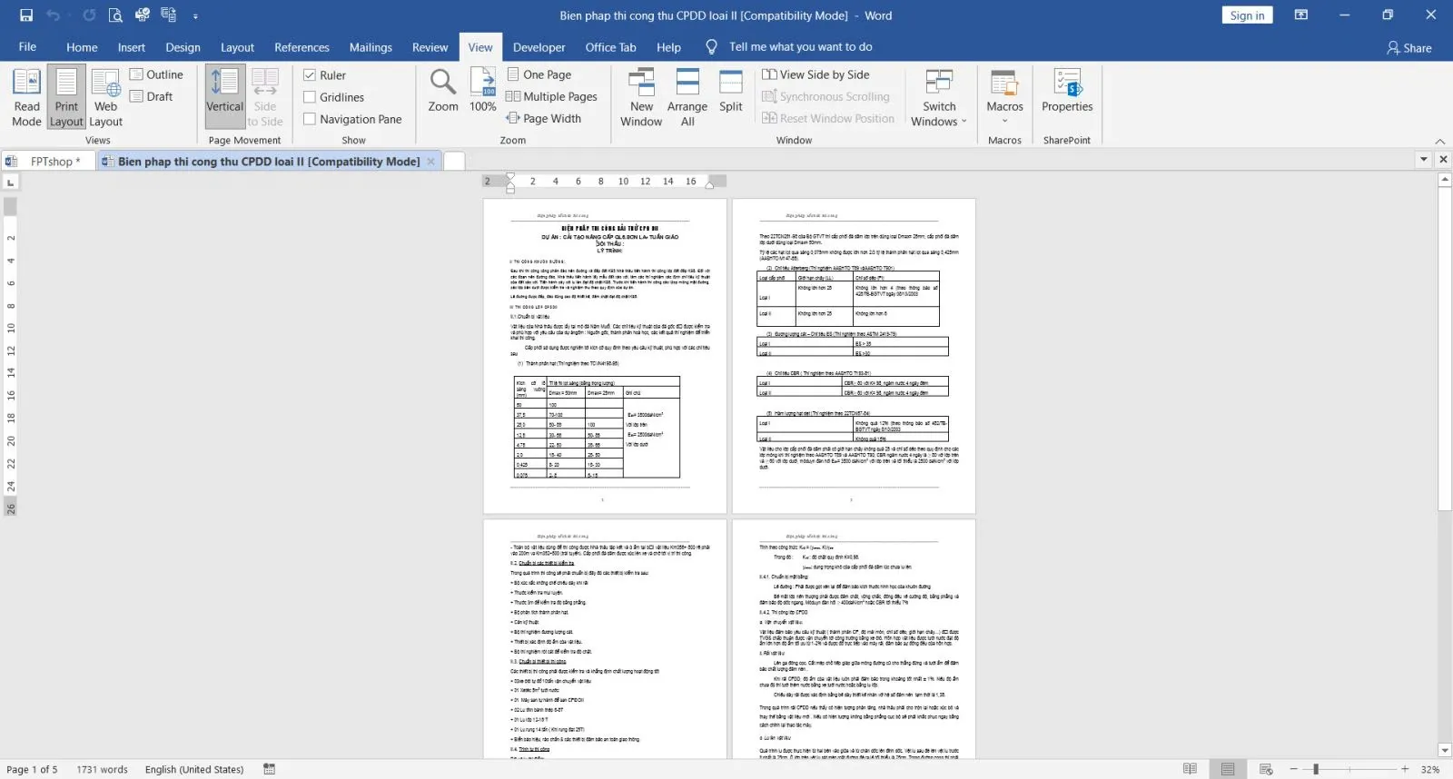Customize Quick Access Toolbar dropdown
The height and width of the screenshot is (779, 1453).
point(195,16)
